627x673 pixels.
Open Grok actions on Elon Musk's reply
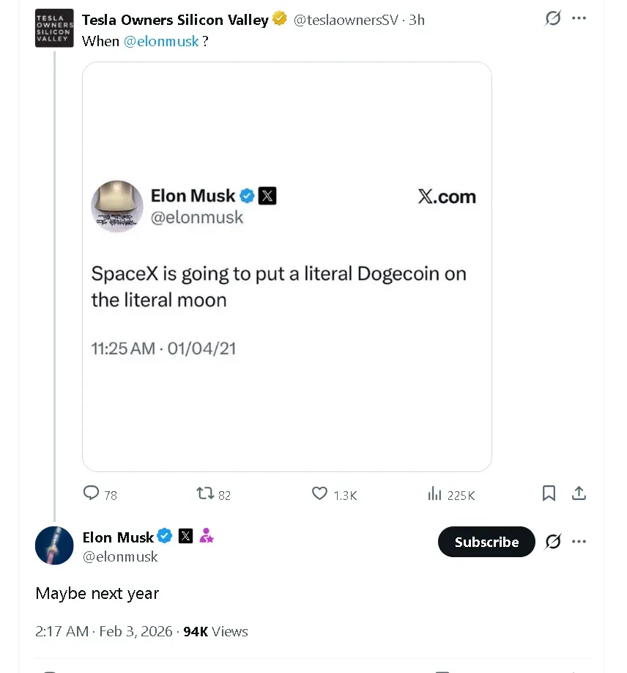tap(552, 541)
